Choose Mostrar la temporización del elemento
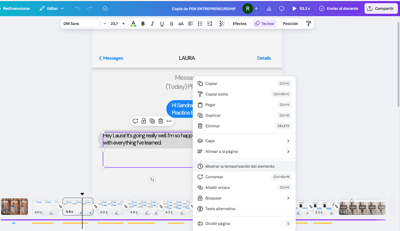 [240, 166]
